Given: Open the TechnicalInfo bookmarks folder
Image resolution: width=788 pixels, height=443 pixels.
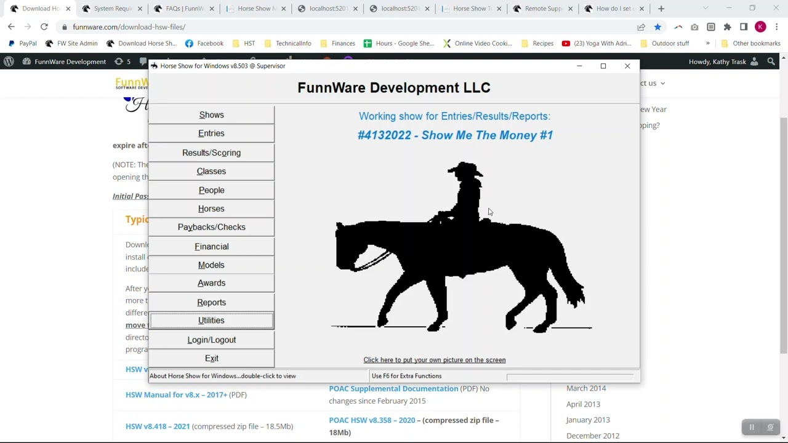Looking at the screenshot, I should (287, 44).
